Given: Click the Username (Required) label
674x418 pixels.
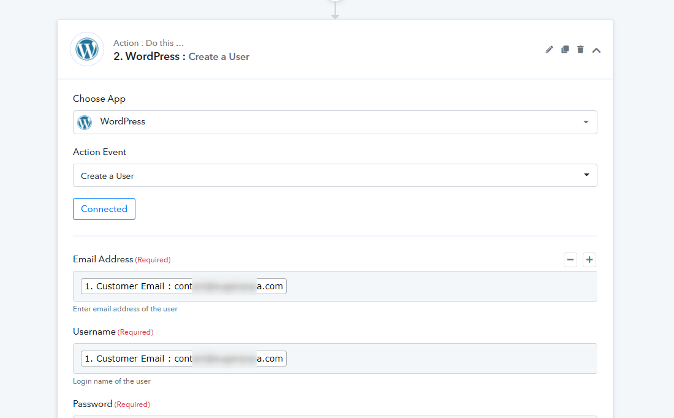Looking at the screenshot, I should click(x=113, y=332).
